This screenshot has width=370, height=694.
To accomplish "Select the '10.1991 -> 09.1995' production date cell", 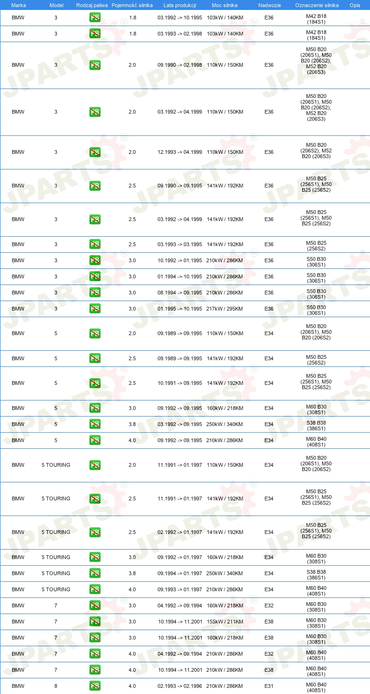I will [180, 383].
